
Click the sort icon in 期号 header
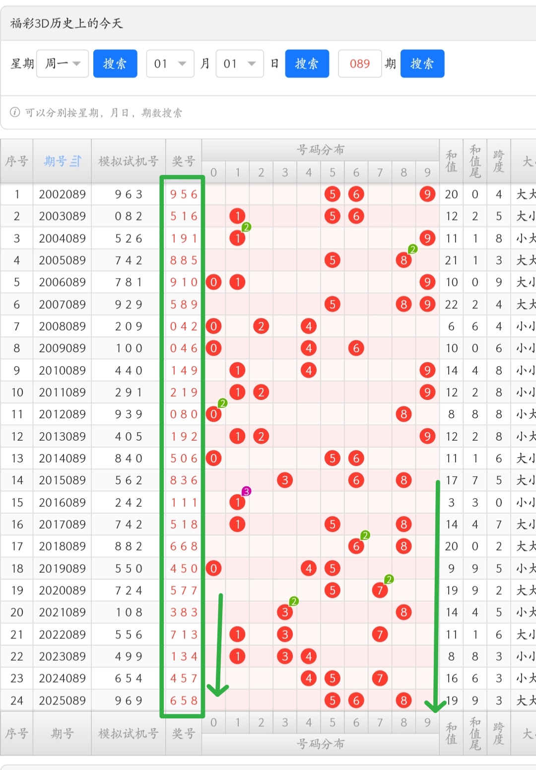(76, 161)
